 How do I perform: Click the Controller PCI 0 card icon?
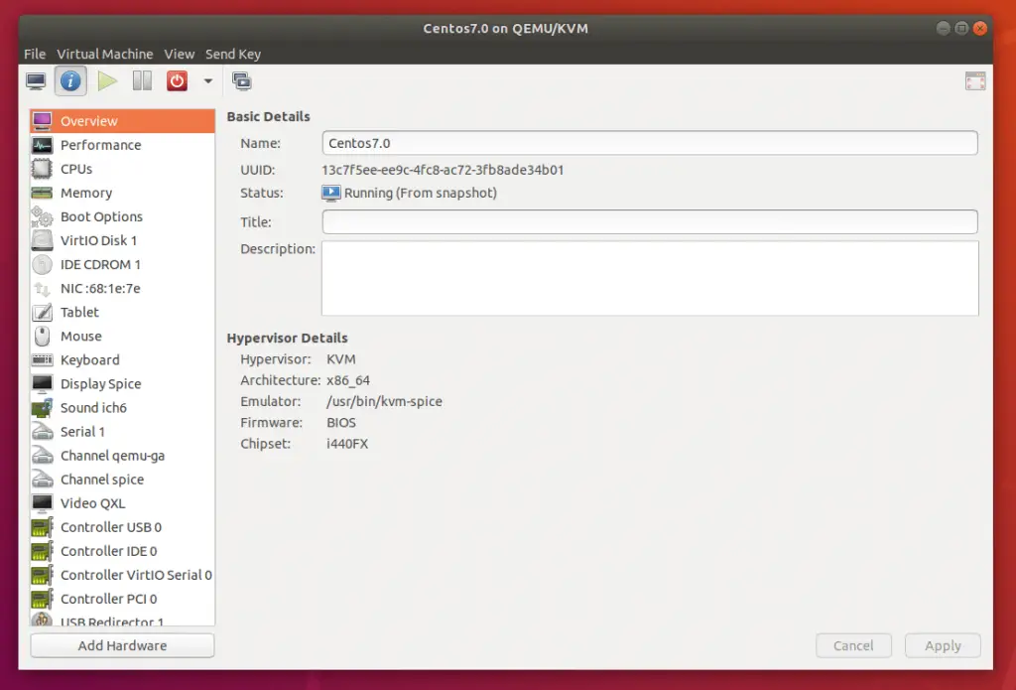coord(42,600)
